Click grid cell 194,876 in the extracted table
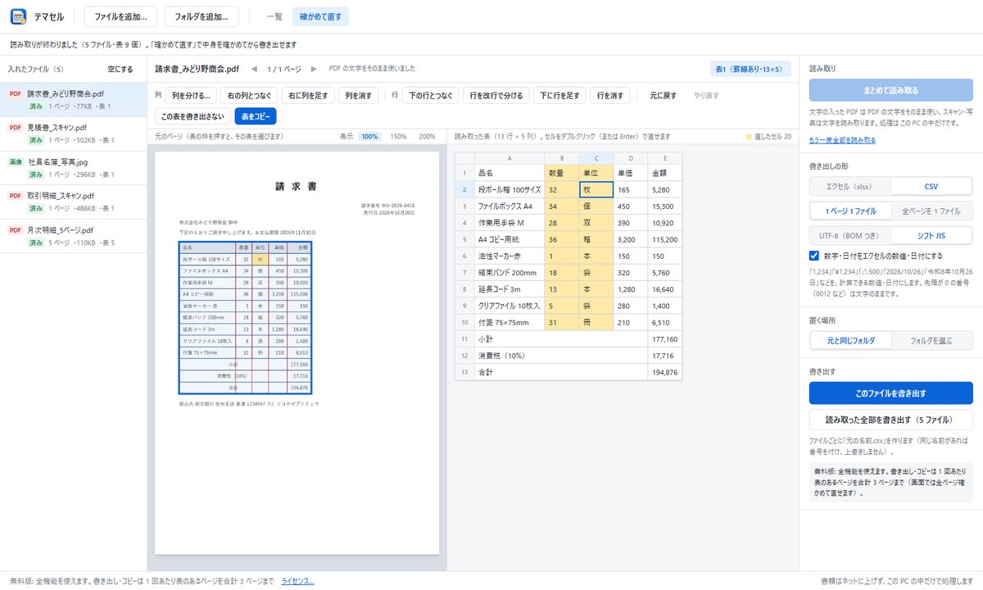Viewport: 983px width, 590px height. (x=664, y=372)
